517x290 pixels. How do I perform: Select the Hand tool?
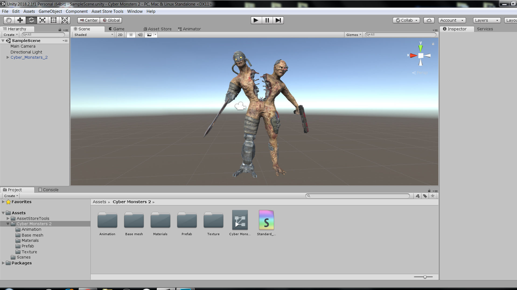pos(9,20)
